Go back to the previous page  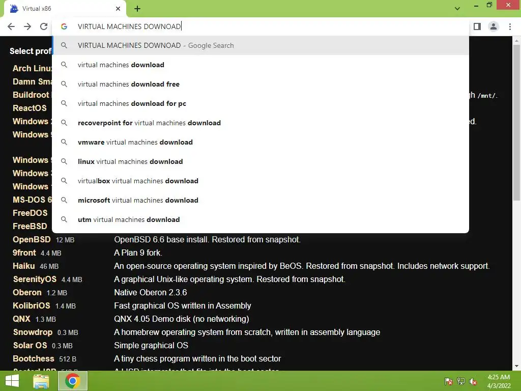[x=11, y=26]
